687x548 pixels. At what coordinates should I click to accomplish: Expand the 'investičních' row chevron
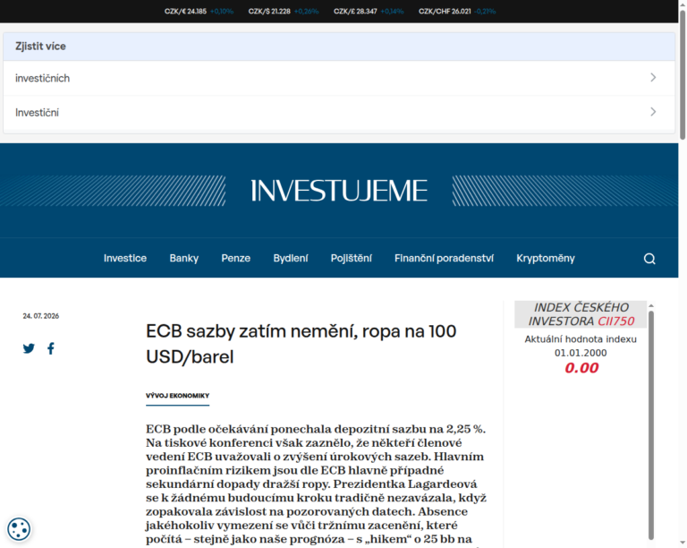click(653, 78)
